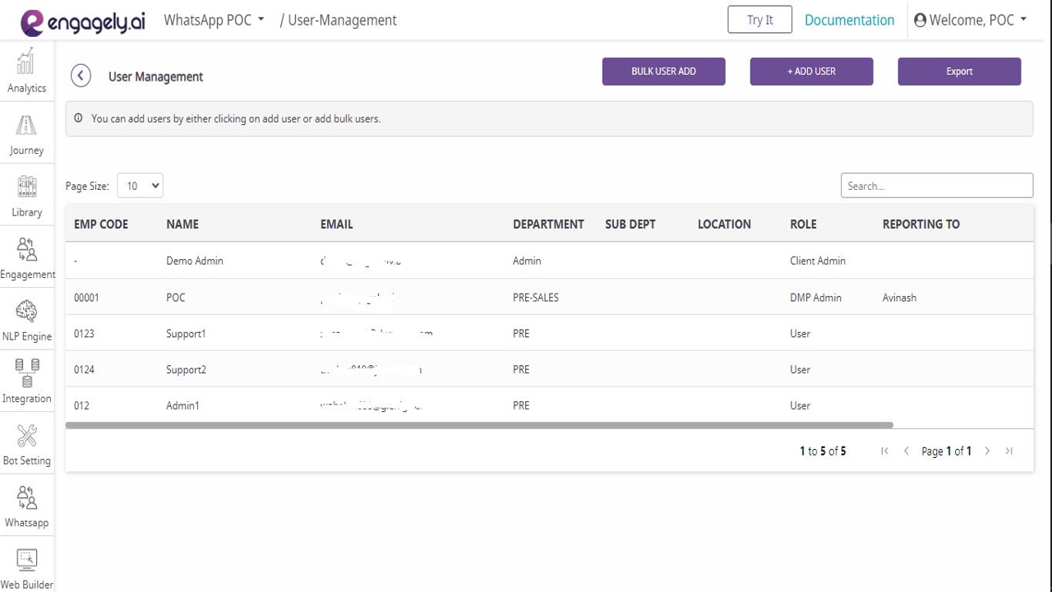Open the Journey sidebar icon

pos(26,125)
